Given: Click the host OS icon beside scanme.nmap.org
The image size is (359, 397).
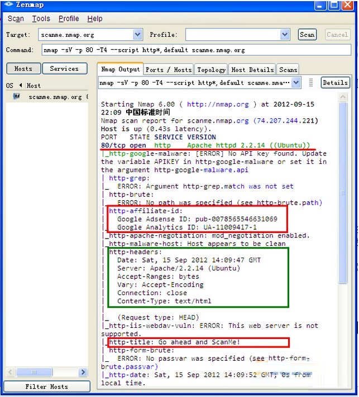Looking at the screenshot, I should (17, 96).
